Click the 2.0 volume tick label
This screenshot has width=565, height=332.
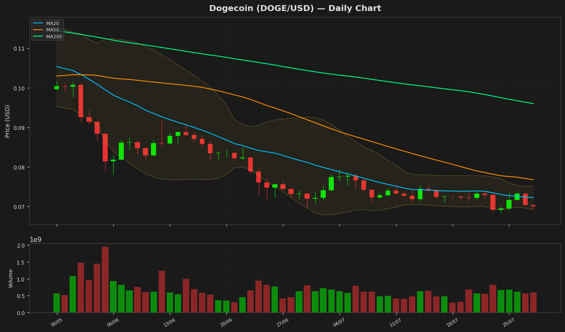(21, 246)
